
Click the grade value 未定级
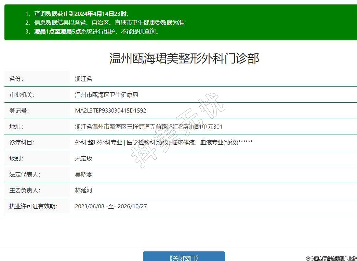tap(83, 158)
